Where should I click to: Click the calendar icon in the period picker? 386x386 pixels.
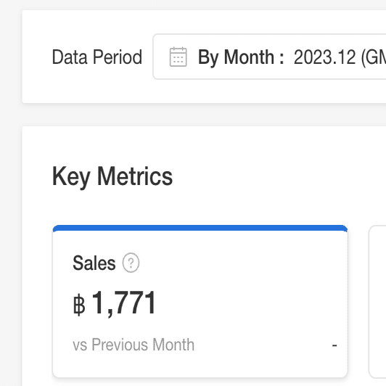pyautogui.click(x=178, y=57)
